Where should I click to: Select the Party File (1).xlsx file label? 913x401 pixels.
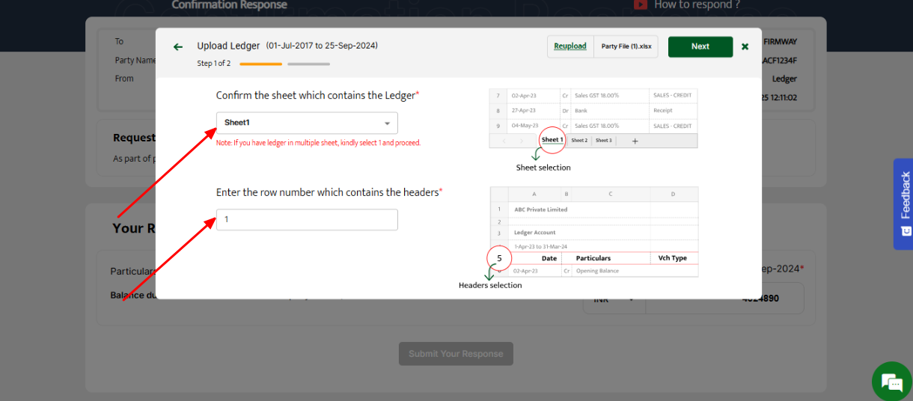626,46
